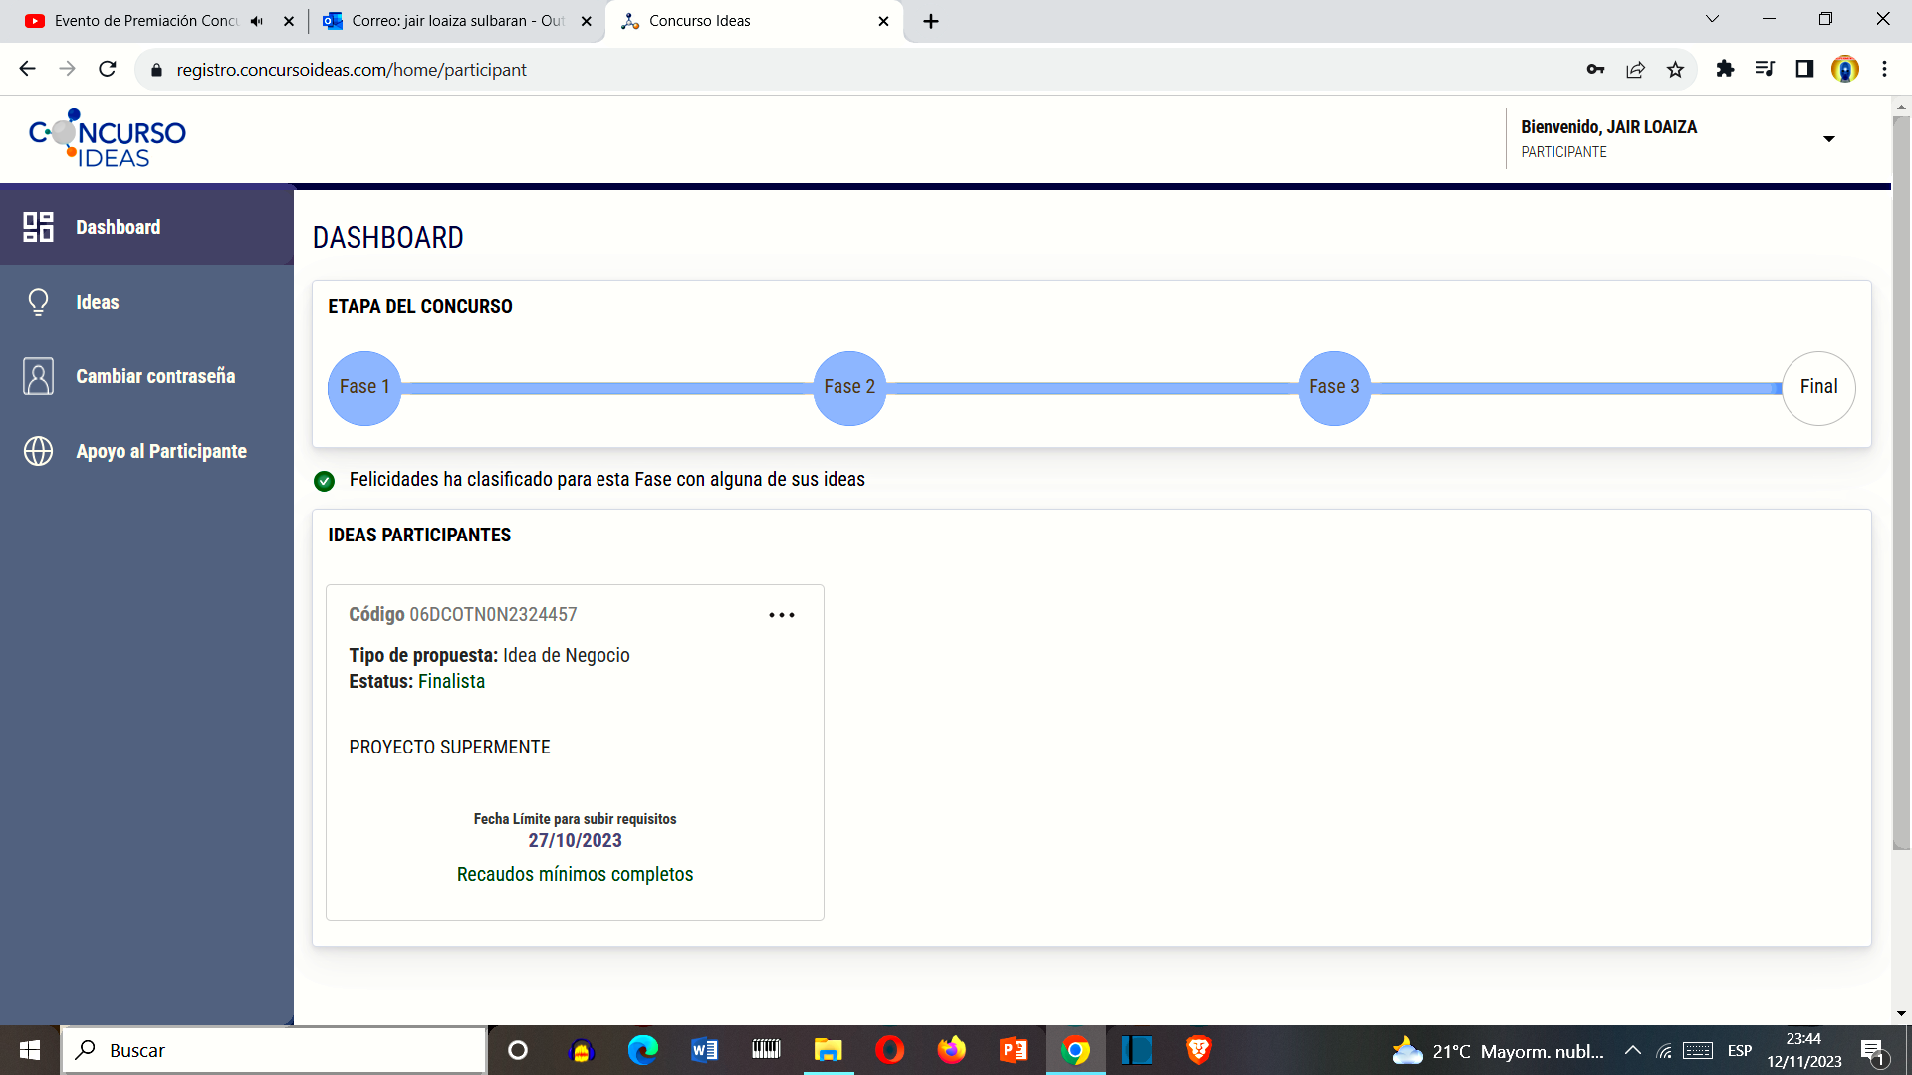Reload the current page
Screen dimensions: 1912x1075
(x=108, y=69)
